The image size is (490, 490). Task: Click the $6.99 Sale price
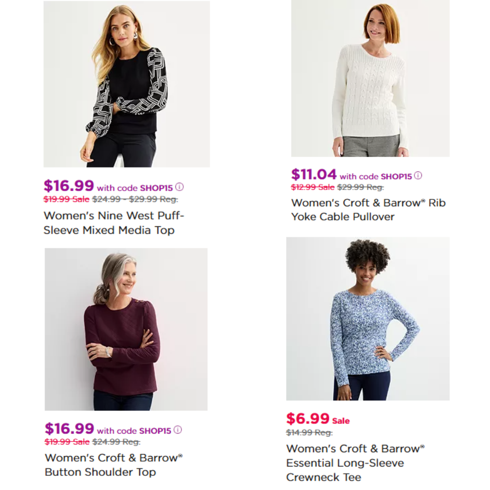click(318, 419)
